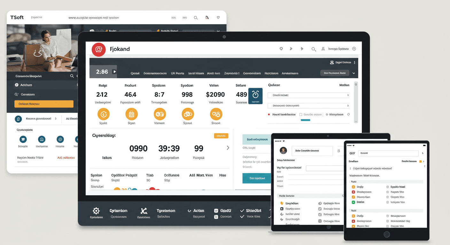Click the orange icon under the 46.4 stat
Viewport: 450px width, 245px height.
pos(131,114)
